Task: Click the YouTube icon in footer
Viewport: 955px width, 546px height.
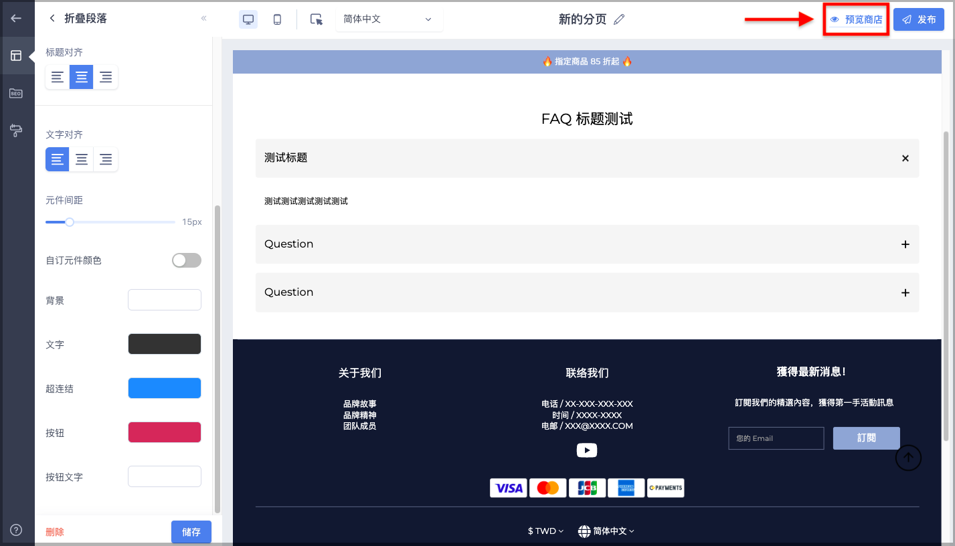Action: click(587, 450)
